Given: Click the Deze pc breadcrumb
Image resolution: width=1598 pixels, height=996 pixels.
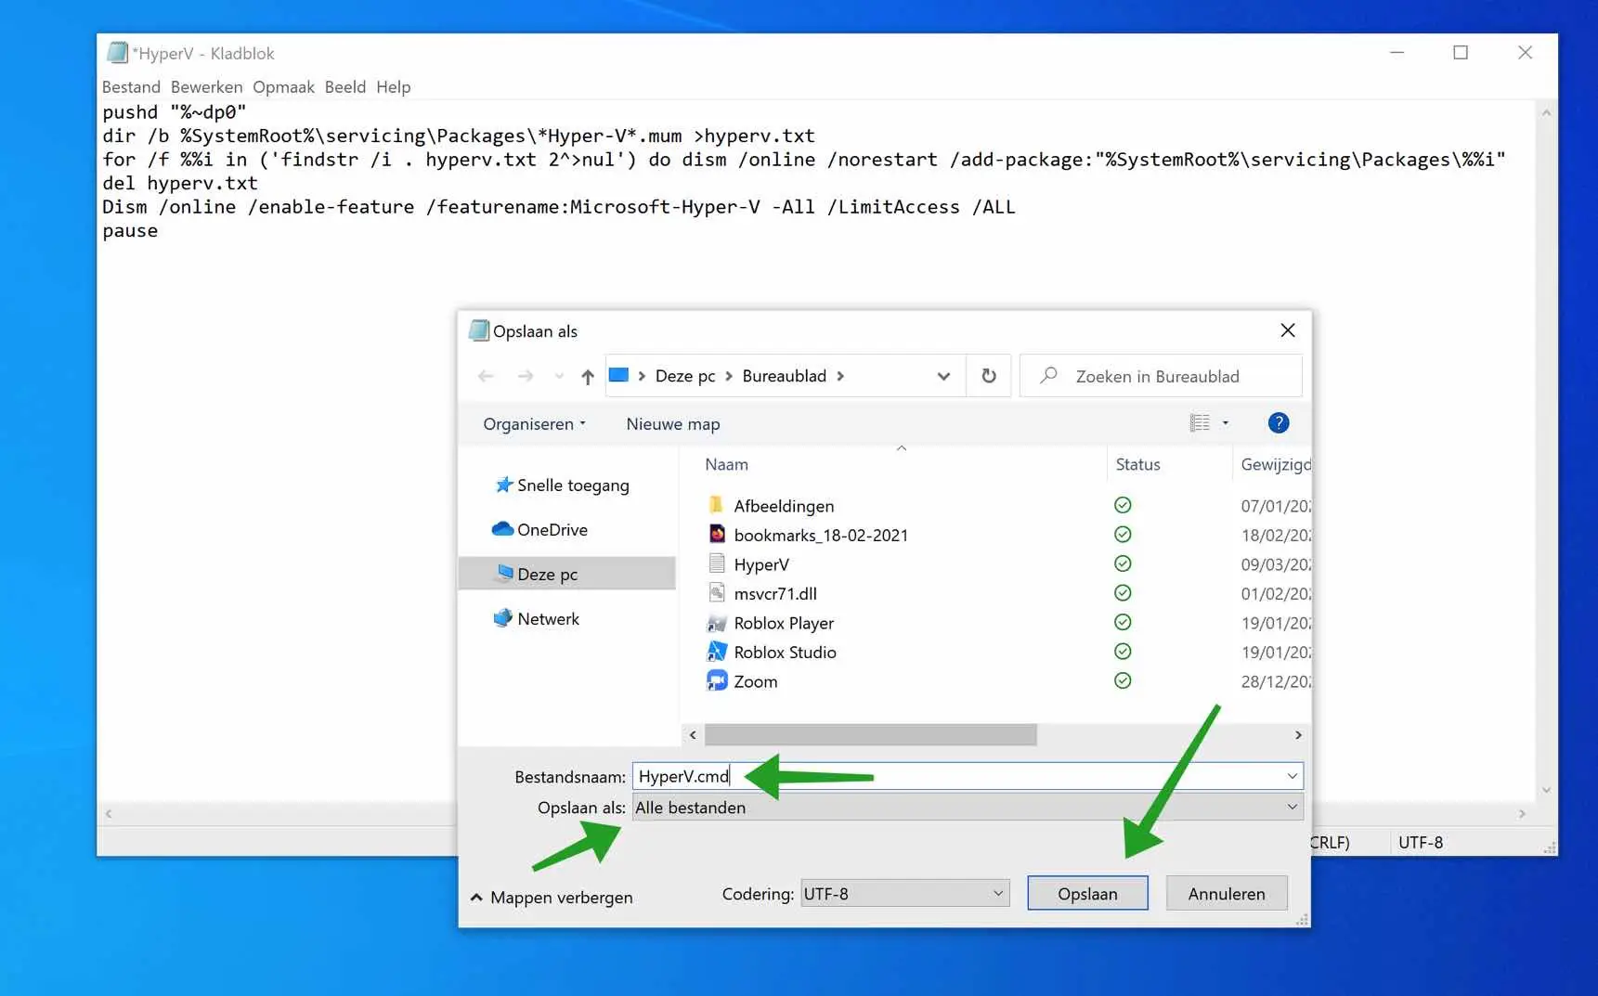Looking at the screenshot, I should (x=685, y=376).
